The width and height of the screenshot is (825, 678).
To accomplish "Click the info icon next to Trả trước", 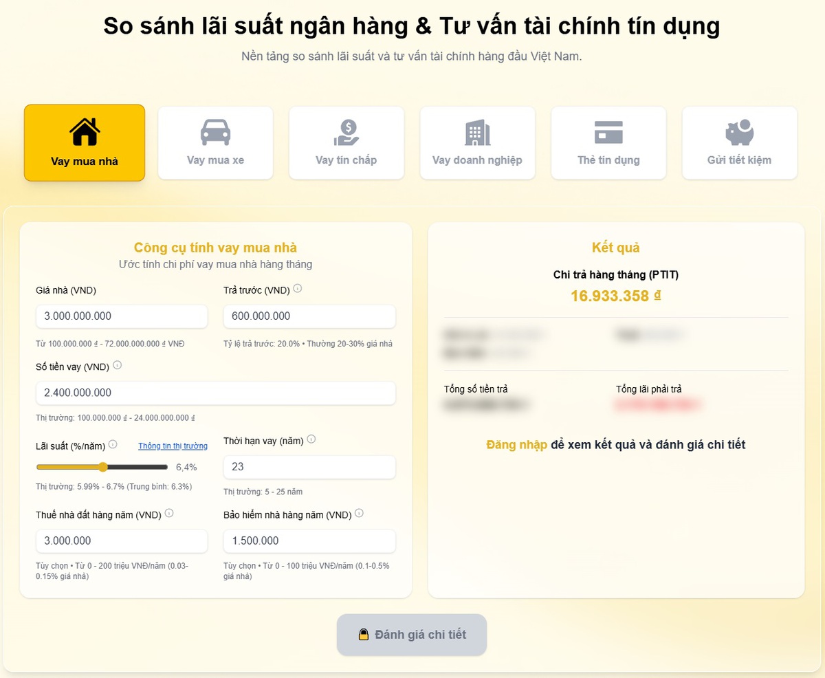I will click(297, 289).
